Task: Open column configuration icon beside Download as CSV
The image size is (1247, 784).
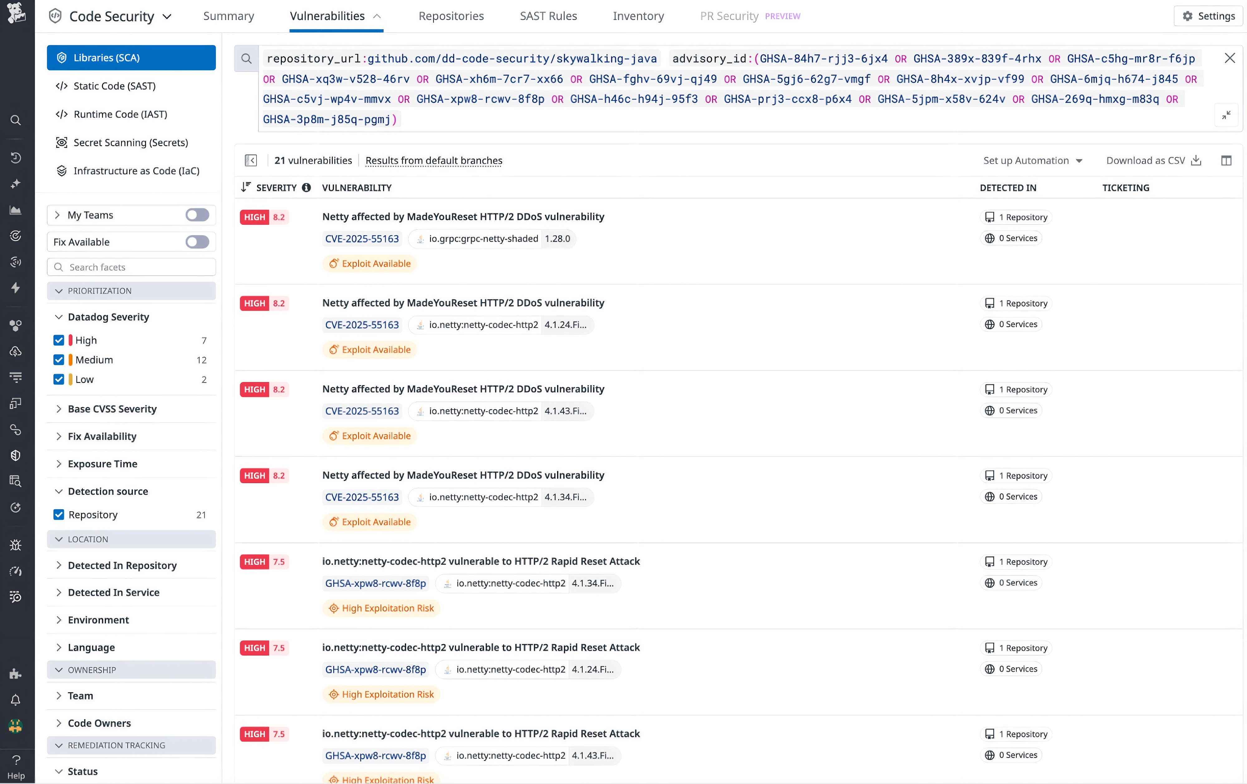Action: tap(1227, 160)
